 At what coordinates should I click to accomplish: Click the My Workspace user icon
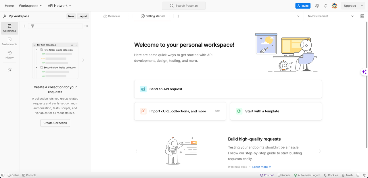[5, 16]
